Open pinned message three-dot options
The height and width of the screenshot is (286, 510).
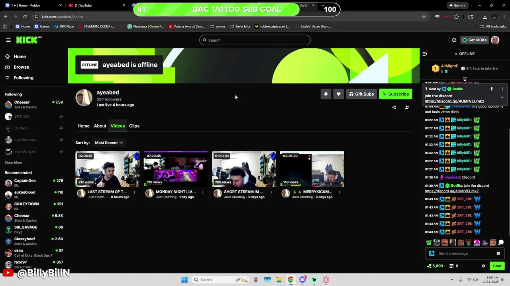pyautogui.click(x=502, y=89)
